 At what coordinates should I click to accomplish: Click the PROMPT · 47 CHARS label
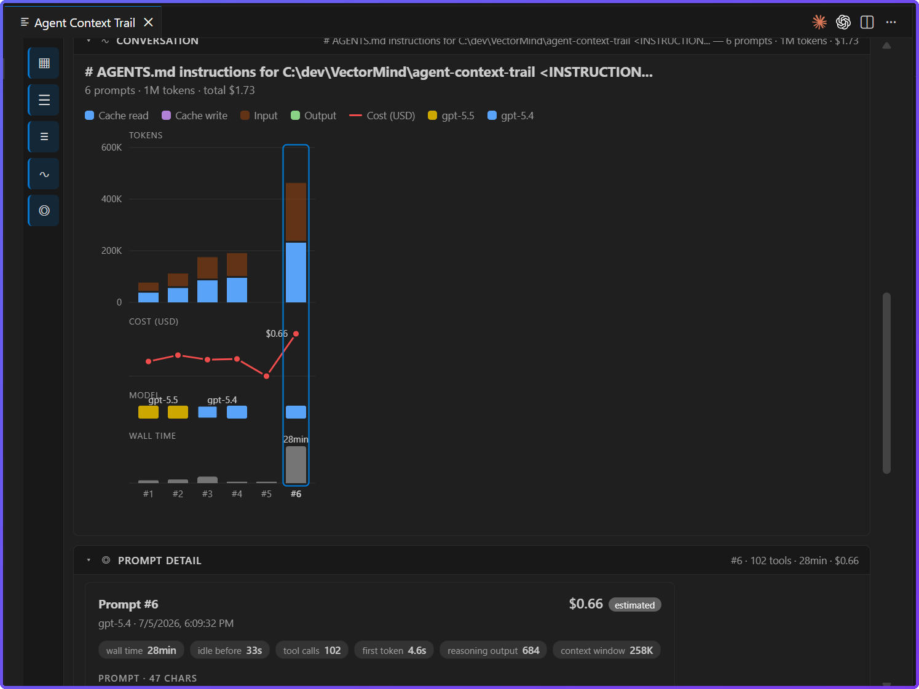148,678
